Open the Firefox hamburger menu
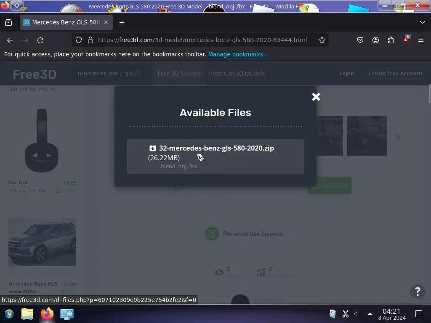Viewport: 431px width, 323px height. point(420,40)
